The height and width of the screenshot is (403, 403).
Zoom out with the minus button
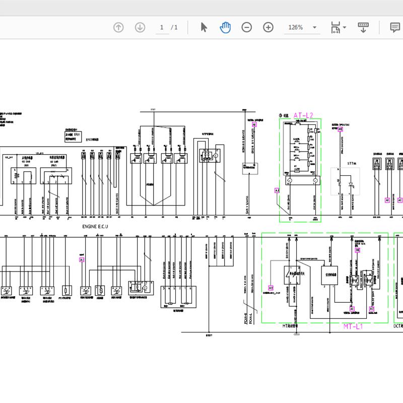(246, 28)
